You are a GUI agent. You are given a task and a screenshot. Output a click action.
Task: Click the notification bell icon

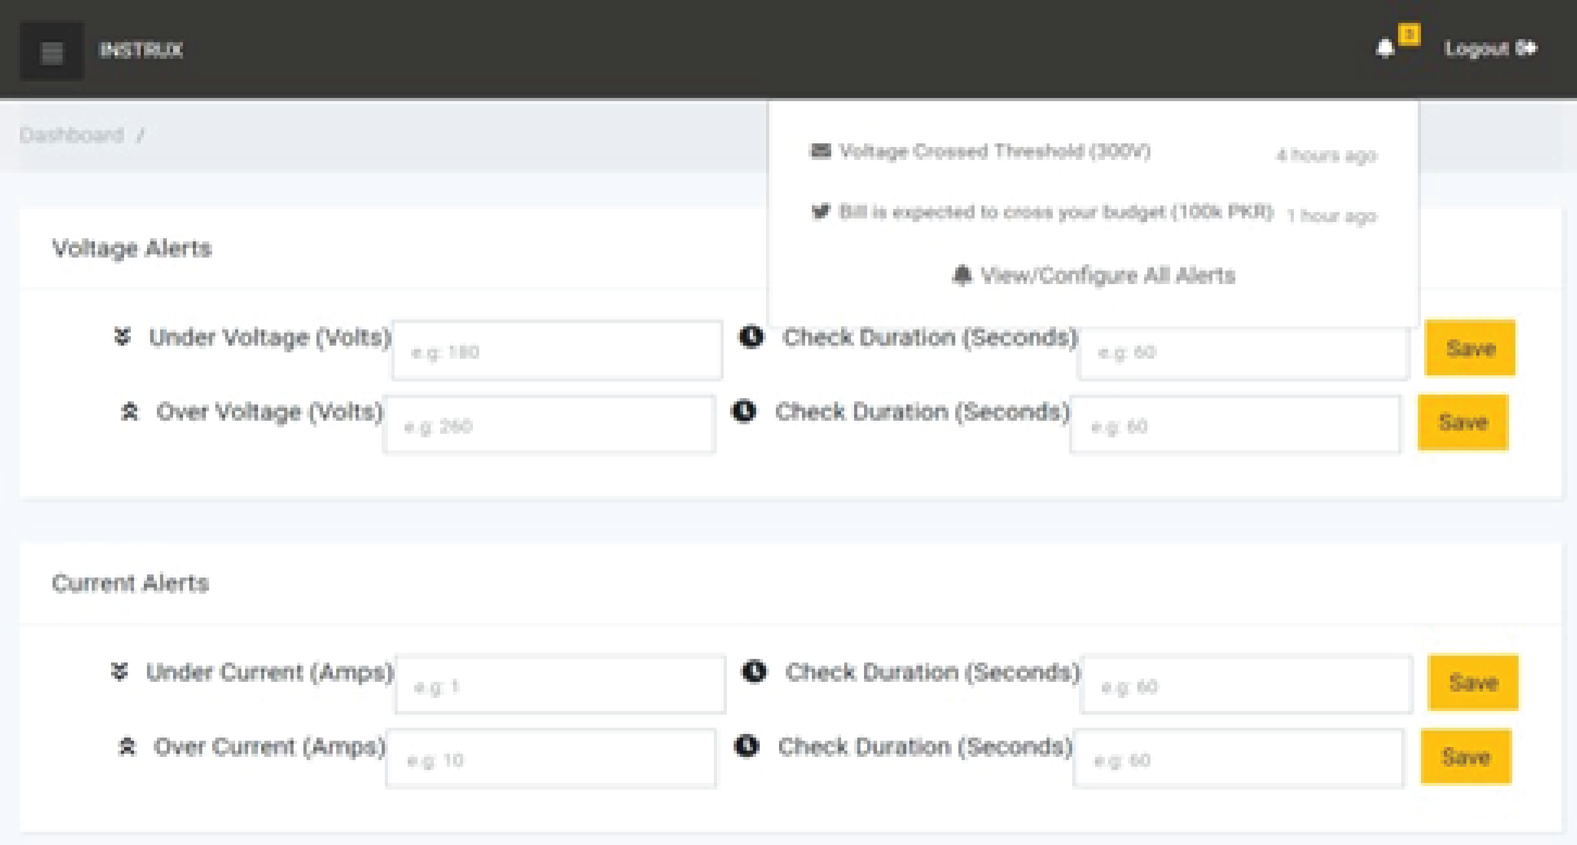1385,48
